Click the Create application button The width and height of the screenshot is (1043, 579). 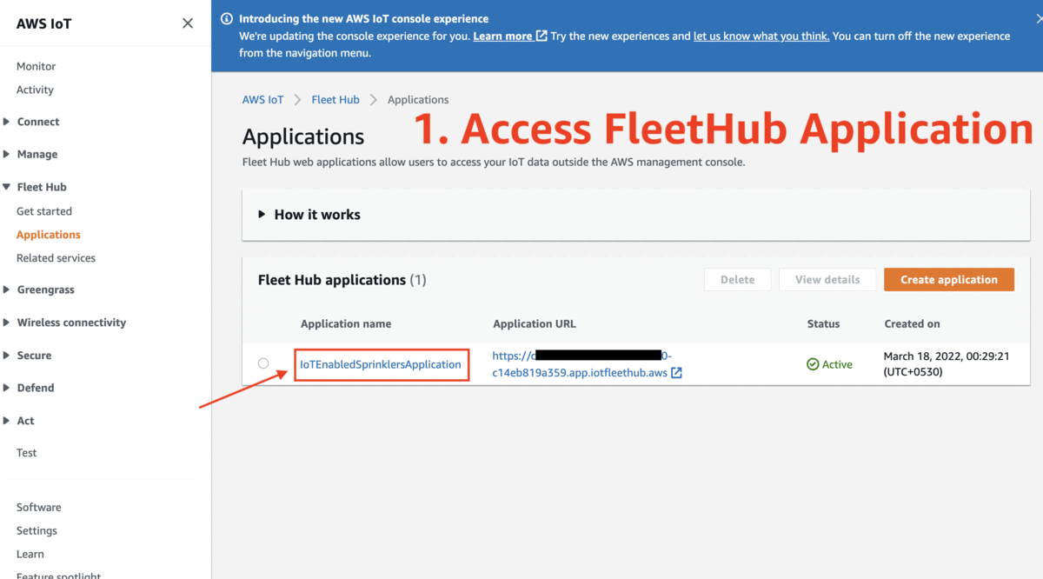pos(949,280)
